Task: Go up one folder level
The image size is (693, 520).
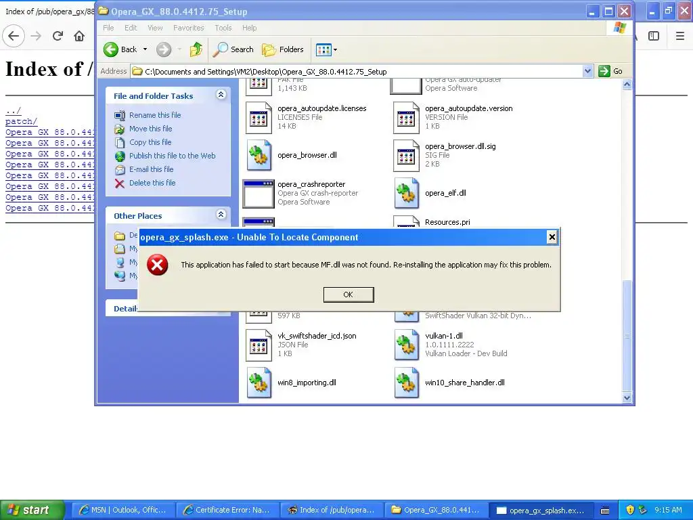Action: tap(196, 49)
